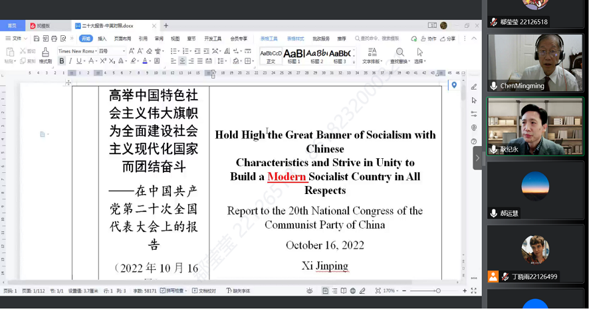Toggle page view layout icon

(x=325, y=290)
